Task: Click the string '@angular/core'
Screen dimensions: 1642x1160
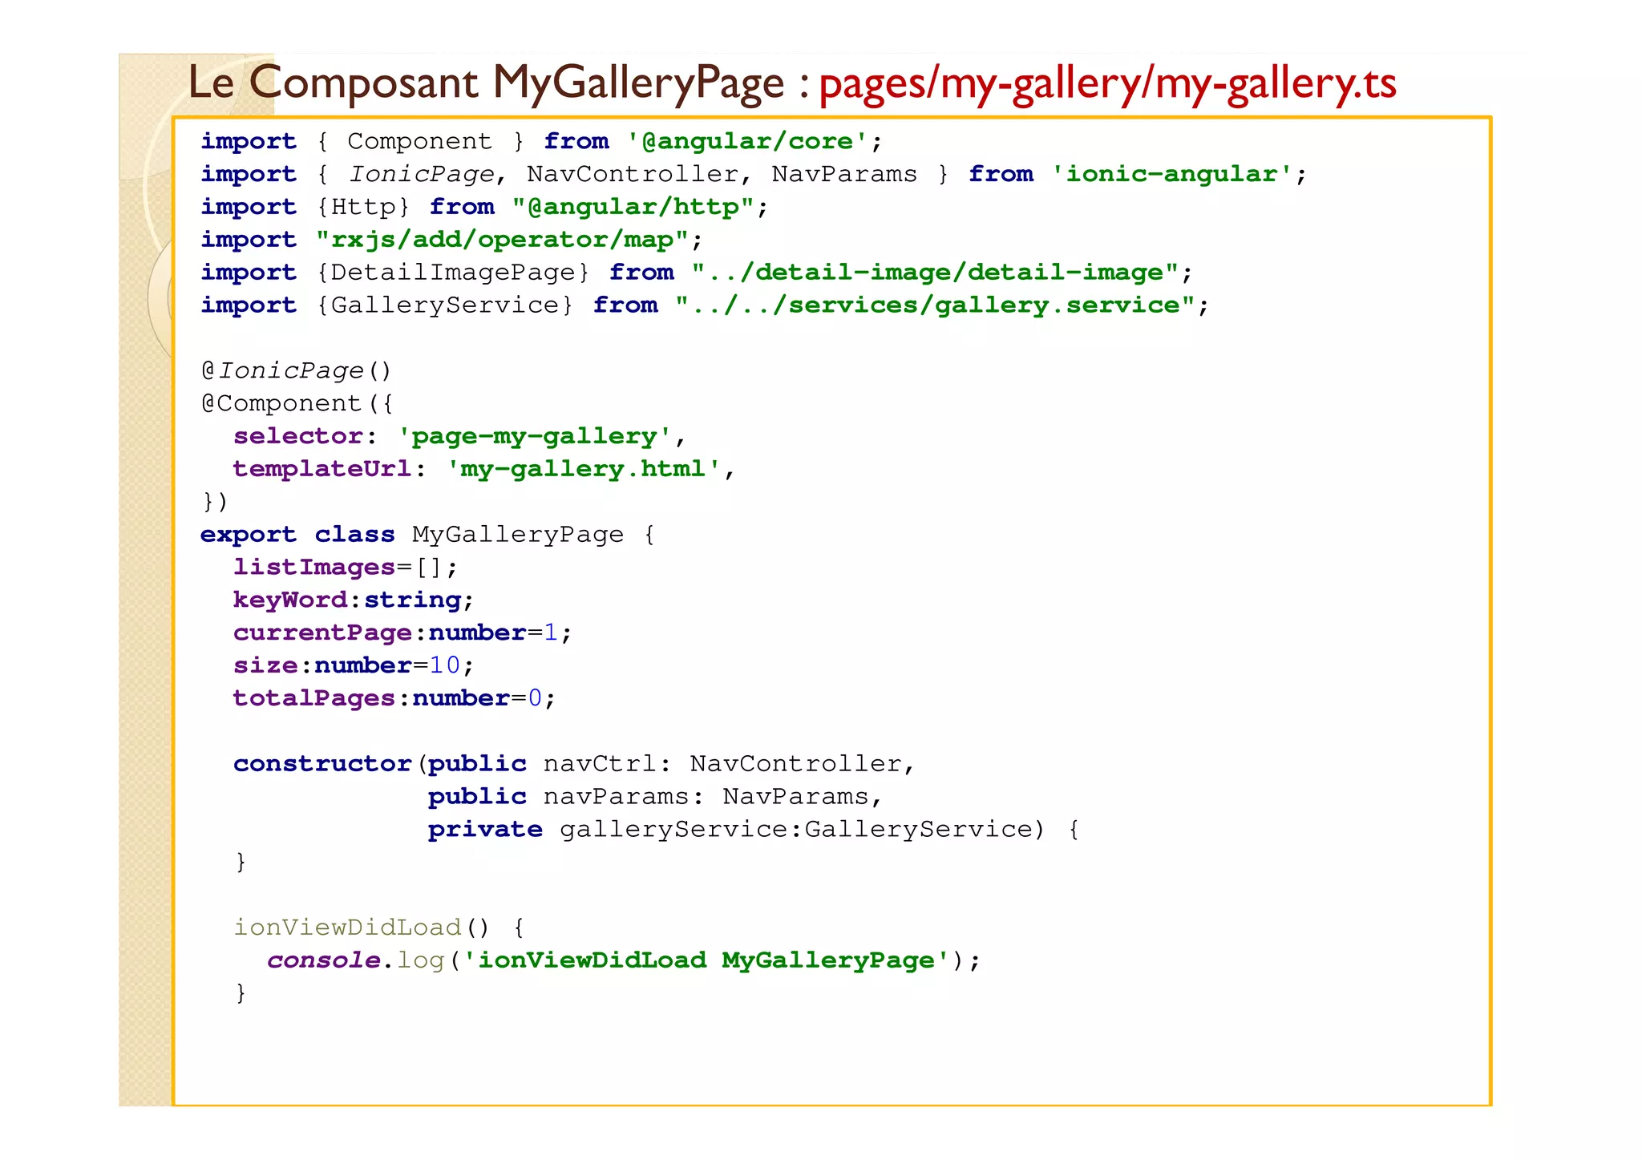Action: (746, 142)
